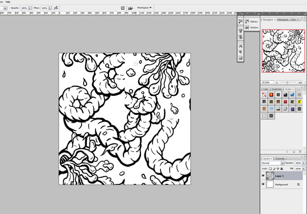Apply the blue glass style swatch
This screenshot has width=307, height=214.
(292, 95)
